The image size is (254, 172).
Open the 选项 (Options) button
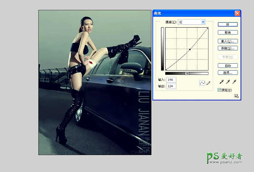click(228, 72)
